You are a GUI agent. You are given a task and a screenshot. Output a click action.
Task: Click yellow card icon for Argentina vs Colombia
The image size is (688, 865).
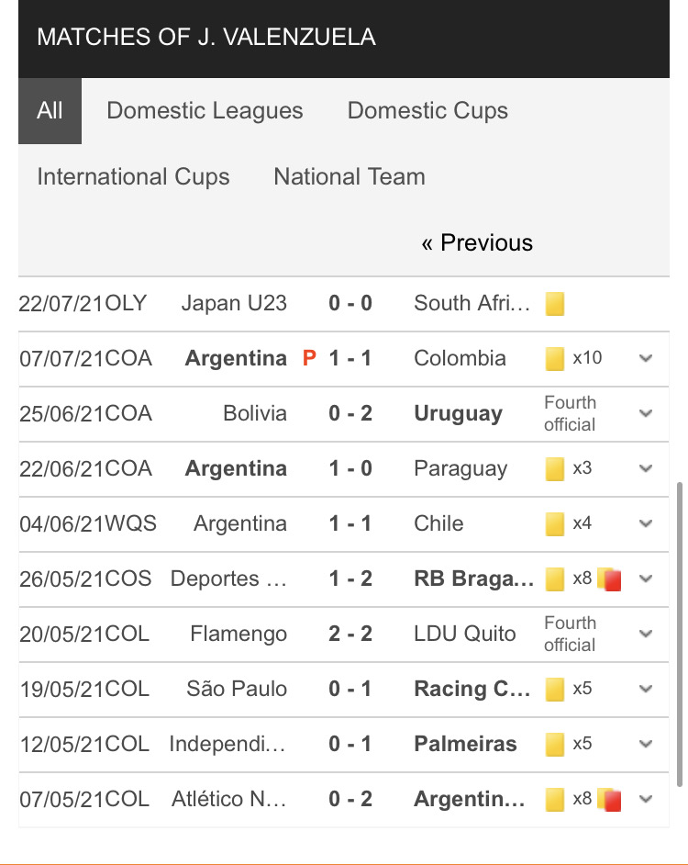[x=555, y=359]
